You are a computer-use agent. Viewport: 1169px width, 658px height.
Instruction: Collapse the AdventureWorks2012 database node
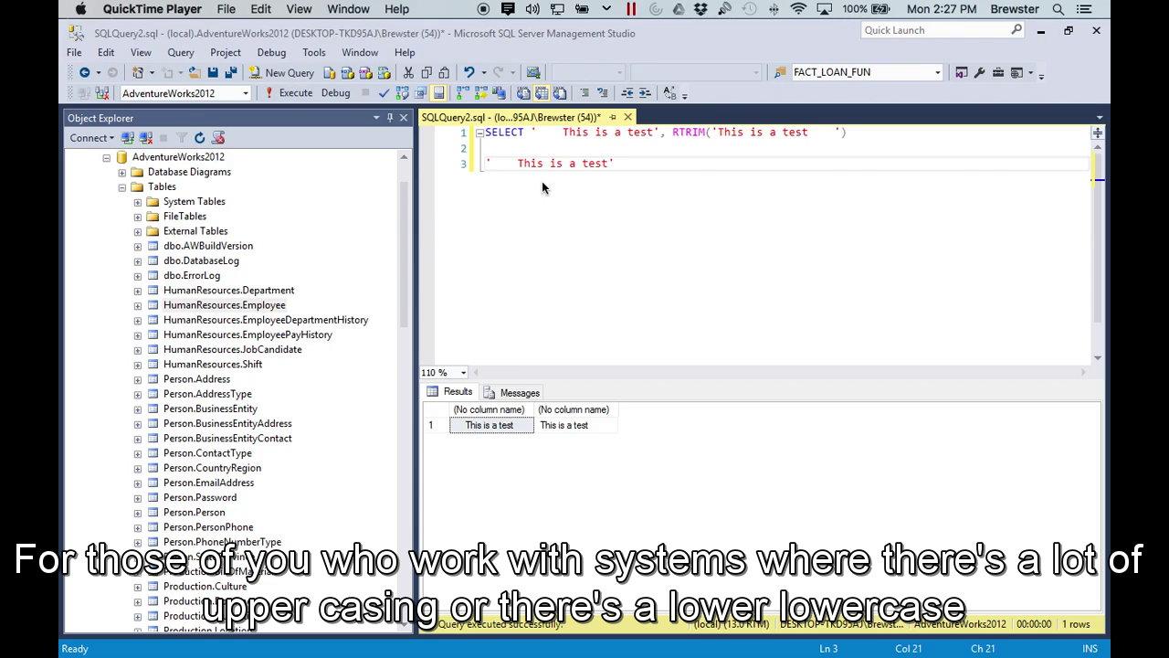(x=107, y=157)
